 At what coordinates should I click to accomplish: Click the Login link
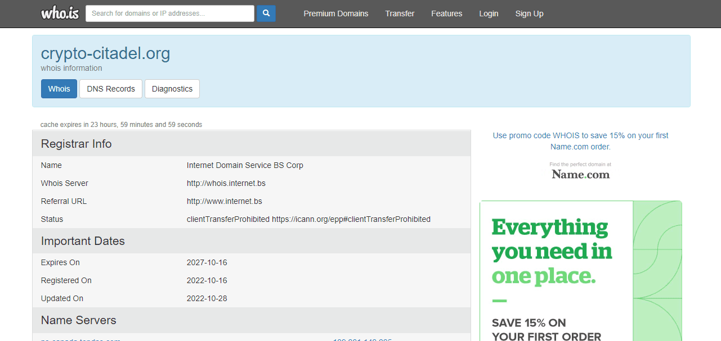489,13
